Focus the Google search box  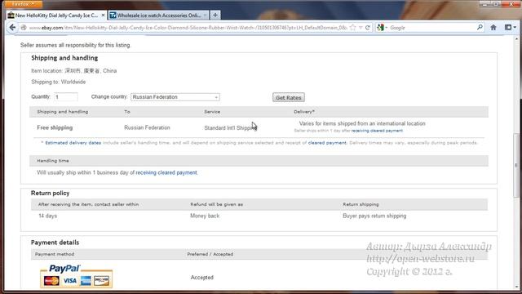coord(432,28)
